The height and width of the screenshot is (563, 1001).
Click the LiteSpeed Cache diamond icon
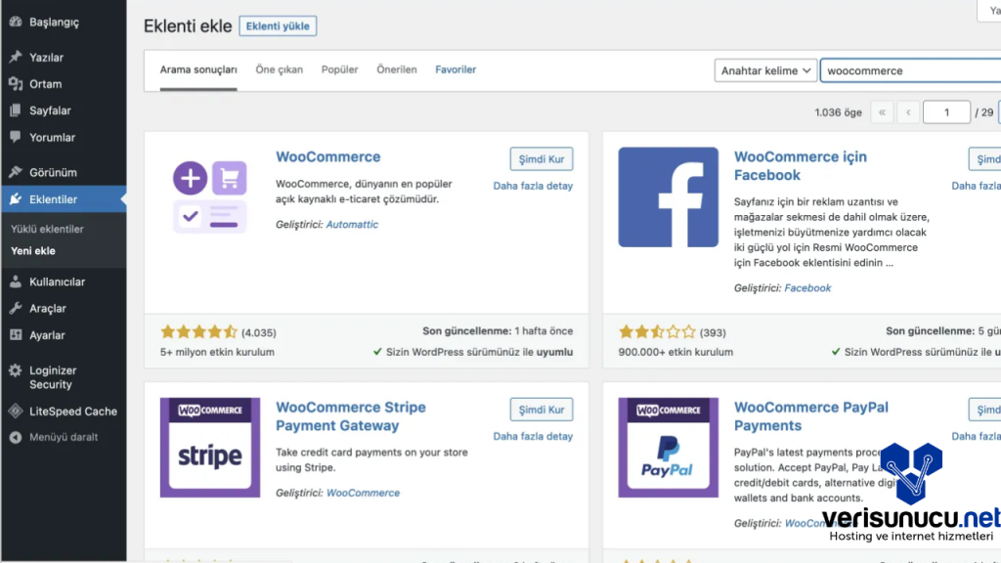[16, 411]
